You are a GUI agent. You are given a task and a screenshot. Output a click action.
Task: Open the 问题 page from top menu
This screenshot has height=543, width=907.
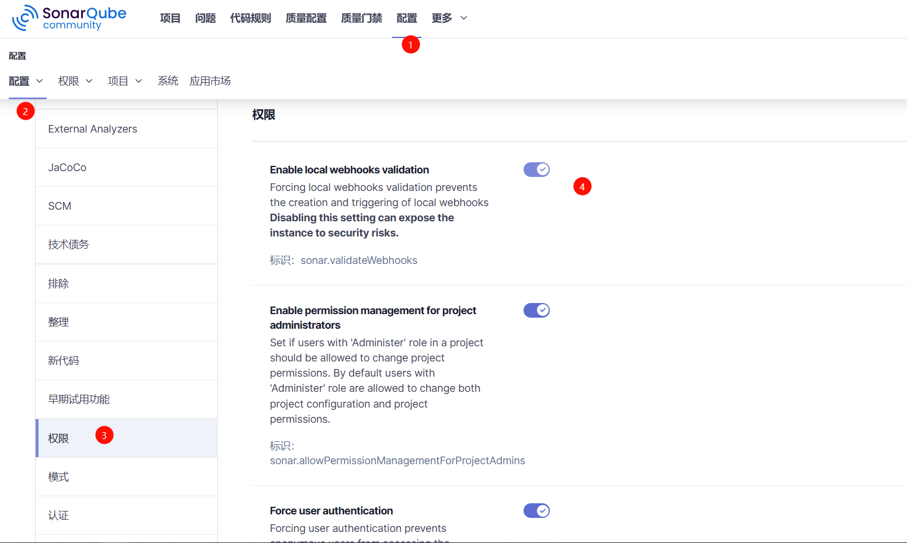click(x=205, y=18)
